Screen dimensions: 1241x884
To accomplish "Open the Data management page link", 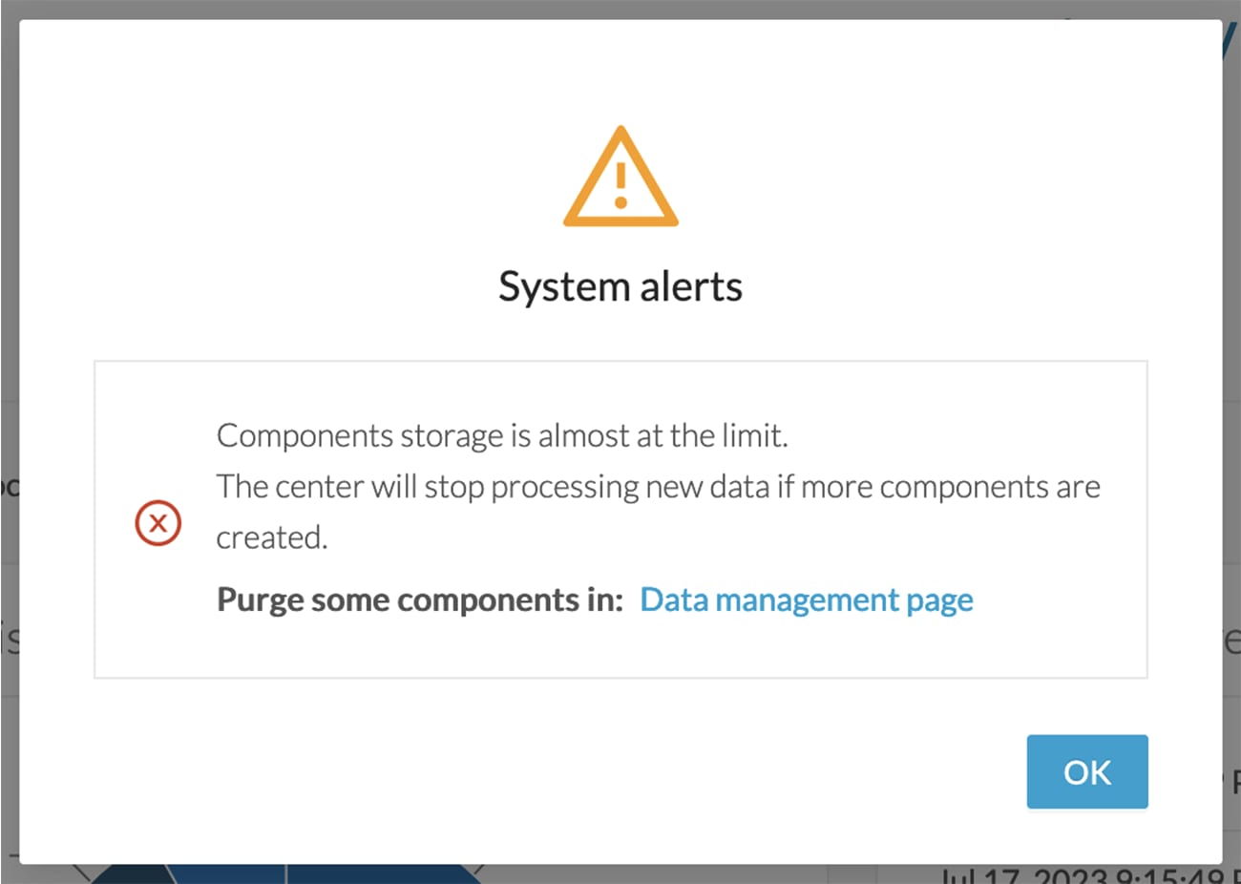I will (x=807, y=600).
